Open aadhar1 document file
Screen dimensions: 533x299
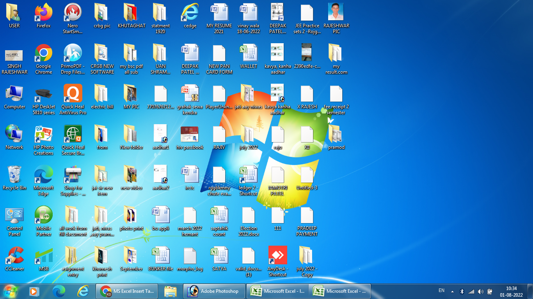click(161, 137)
